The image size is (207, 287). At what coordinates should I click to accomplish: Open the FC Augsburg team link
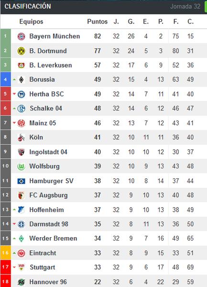(x=48, y=195)
